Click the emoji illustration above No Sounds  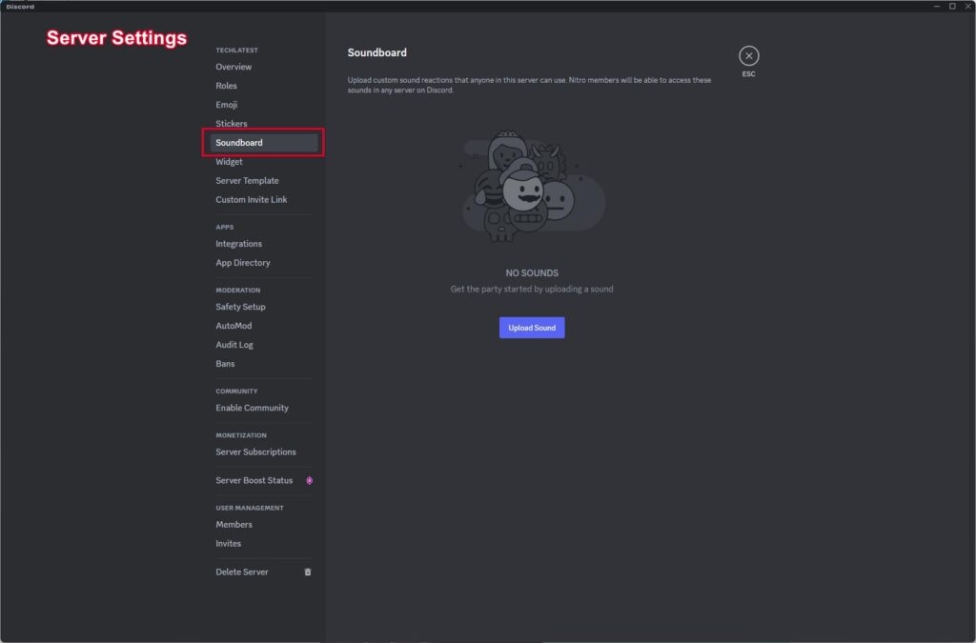click(533, 186)
